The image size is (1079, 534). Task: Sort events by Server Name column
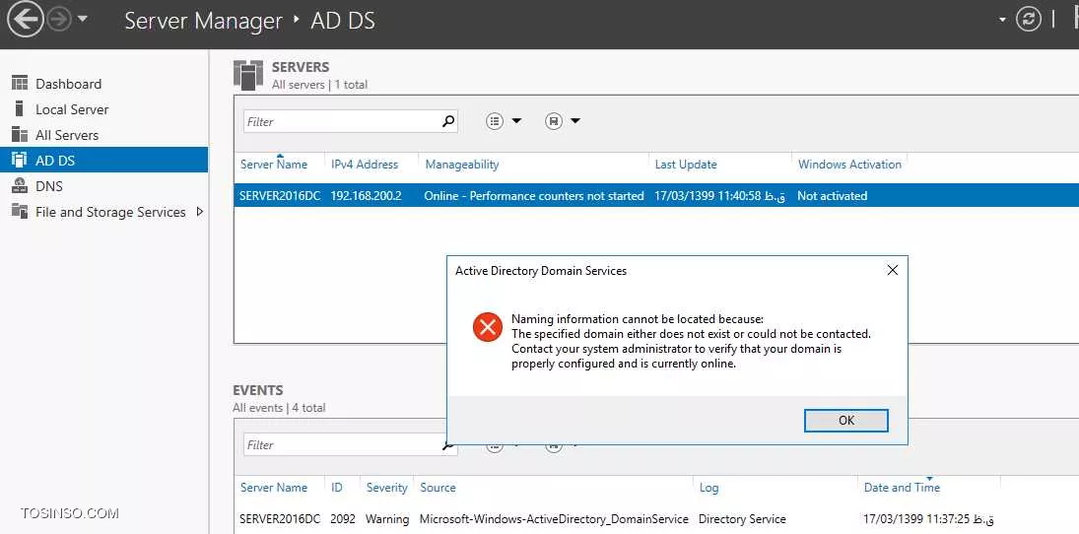click(273, 488)
